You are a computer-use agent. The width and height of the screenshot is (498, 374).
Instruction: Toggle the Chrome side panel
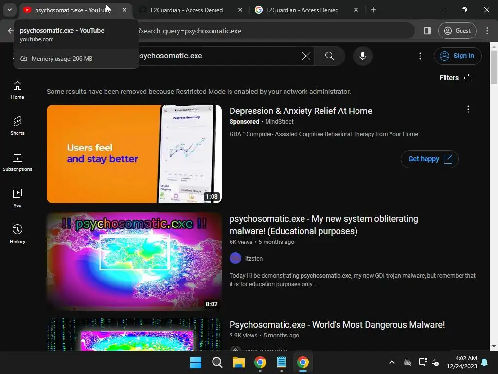(x=427, y=31)
